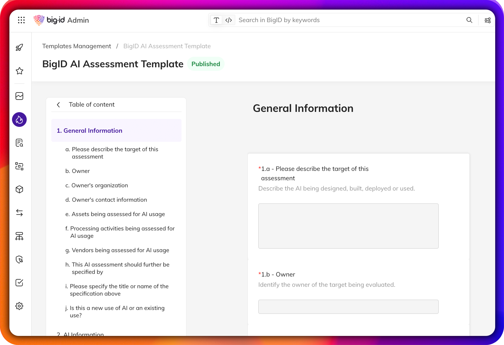Screen dimensions: 504x345
Task: Toggle the tasks checkbox icon in sidebar
Action: click(x=19, y=282)
